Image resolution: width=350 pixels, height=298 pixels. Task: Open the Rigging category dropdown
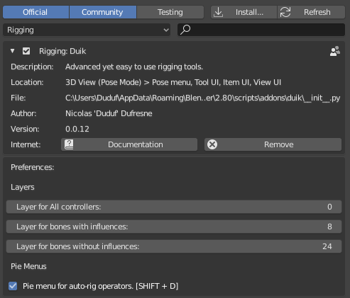(87, 30)
